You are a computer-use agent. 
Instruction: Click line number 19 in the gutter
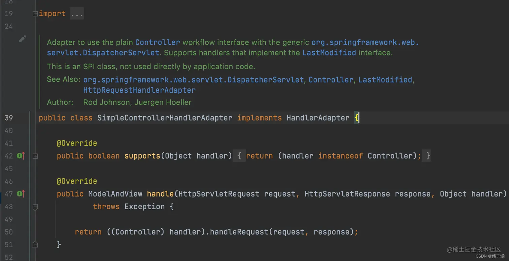9,14
